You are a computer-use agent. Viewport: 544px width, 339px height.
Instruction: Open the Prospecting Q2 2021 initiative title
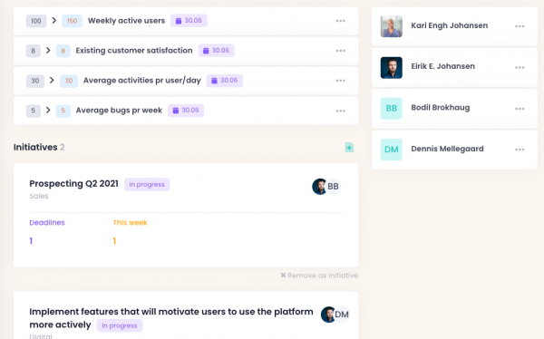coord(73,184)
